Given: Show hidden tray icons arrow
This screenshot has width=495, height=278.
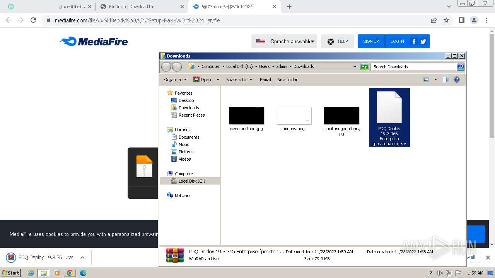Looking at the screenshot, I should click(431, 273).
